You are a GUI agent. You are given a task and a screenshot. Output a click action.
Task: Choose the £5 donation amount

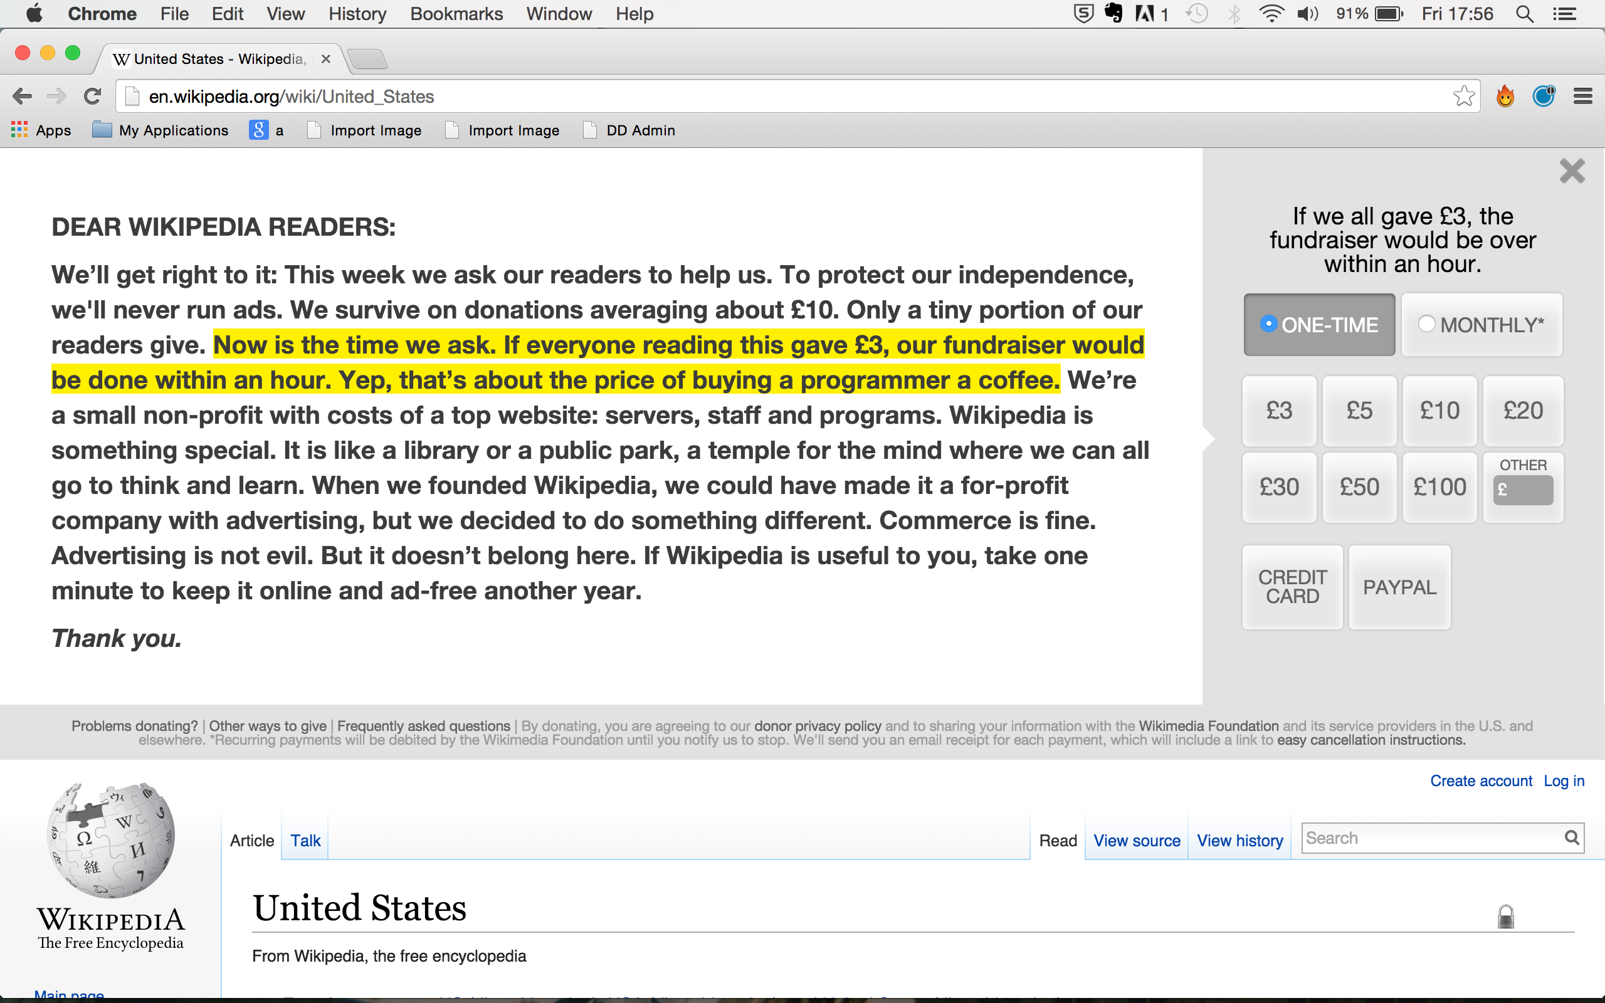click(x=1360, y=411)
